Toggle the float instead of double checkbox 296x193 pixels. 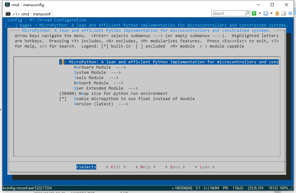[63, 99]
